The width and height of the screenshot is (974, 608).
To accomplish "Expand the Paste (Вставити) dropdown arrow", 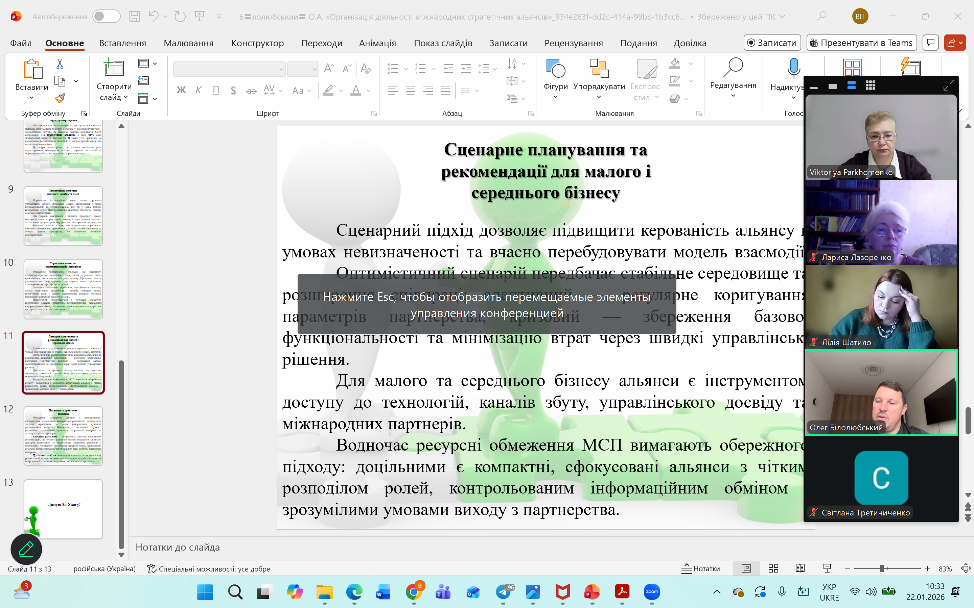I will [x=31, y=98].
